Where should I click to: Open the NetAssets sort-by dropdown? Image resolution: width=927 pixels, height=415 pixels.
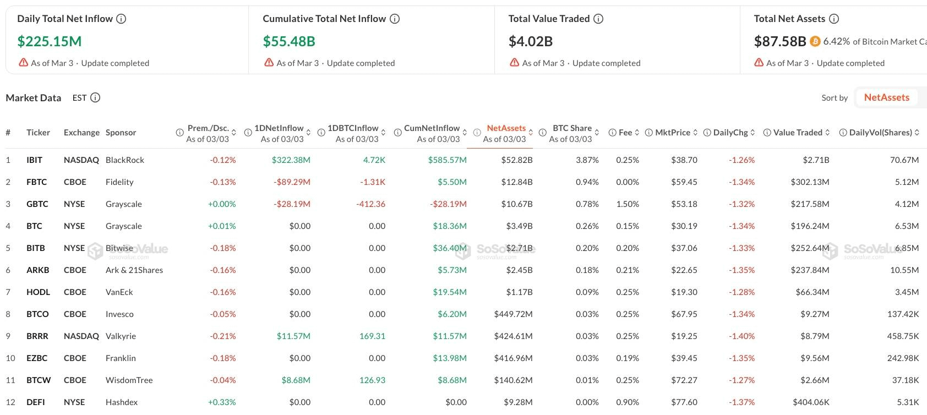(x=886, y=97)
